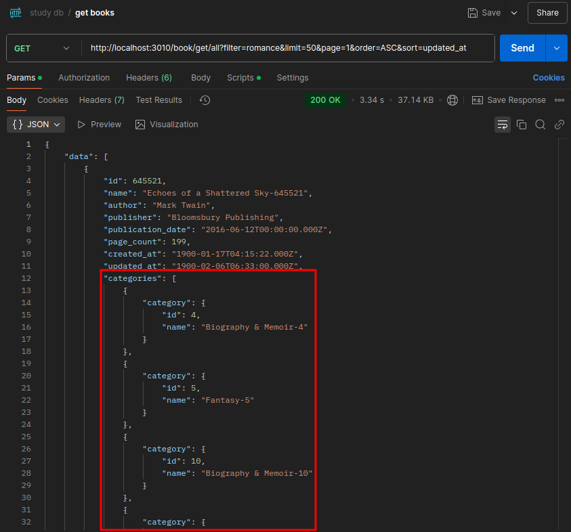The image size is (571, 532).
Task: Click the link icon in response toolbar
Action: click(x=559, y=125)
